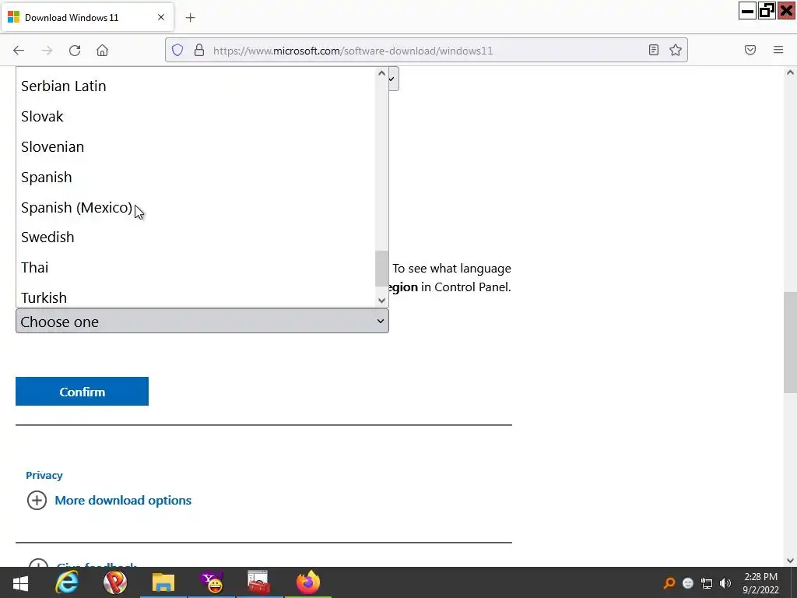This screenshot has width=797, height=598.
Task: Select Spanish (Mexico) language
Action: (x=196, y=207)
